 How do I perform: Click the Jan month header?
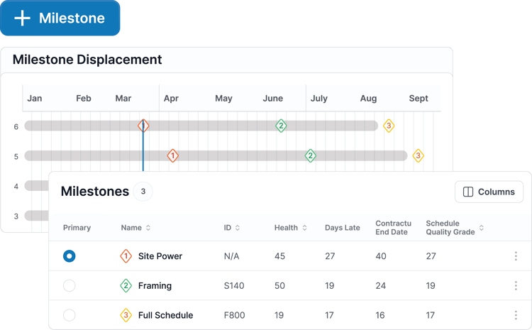[34, 99]
